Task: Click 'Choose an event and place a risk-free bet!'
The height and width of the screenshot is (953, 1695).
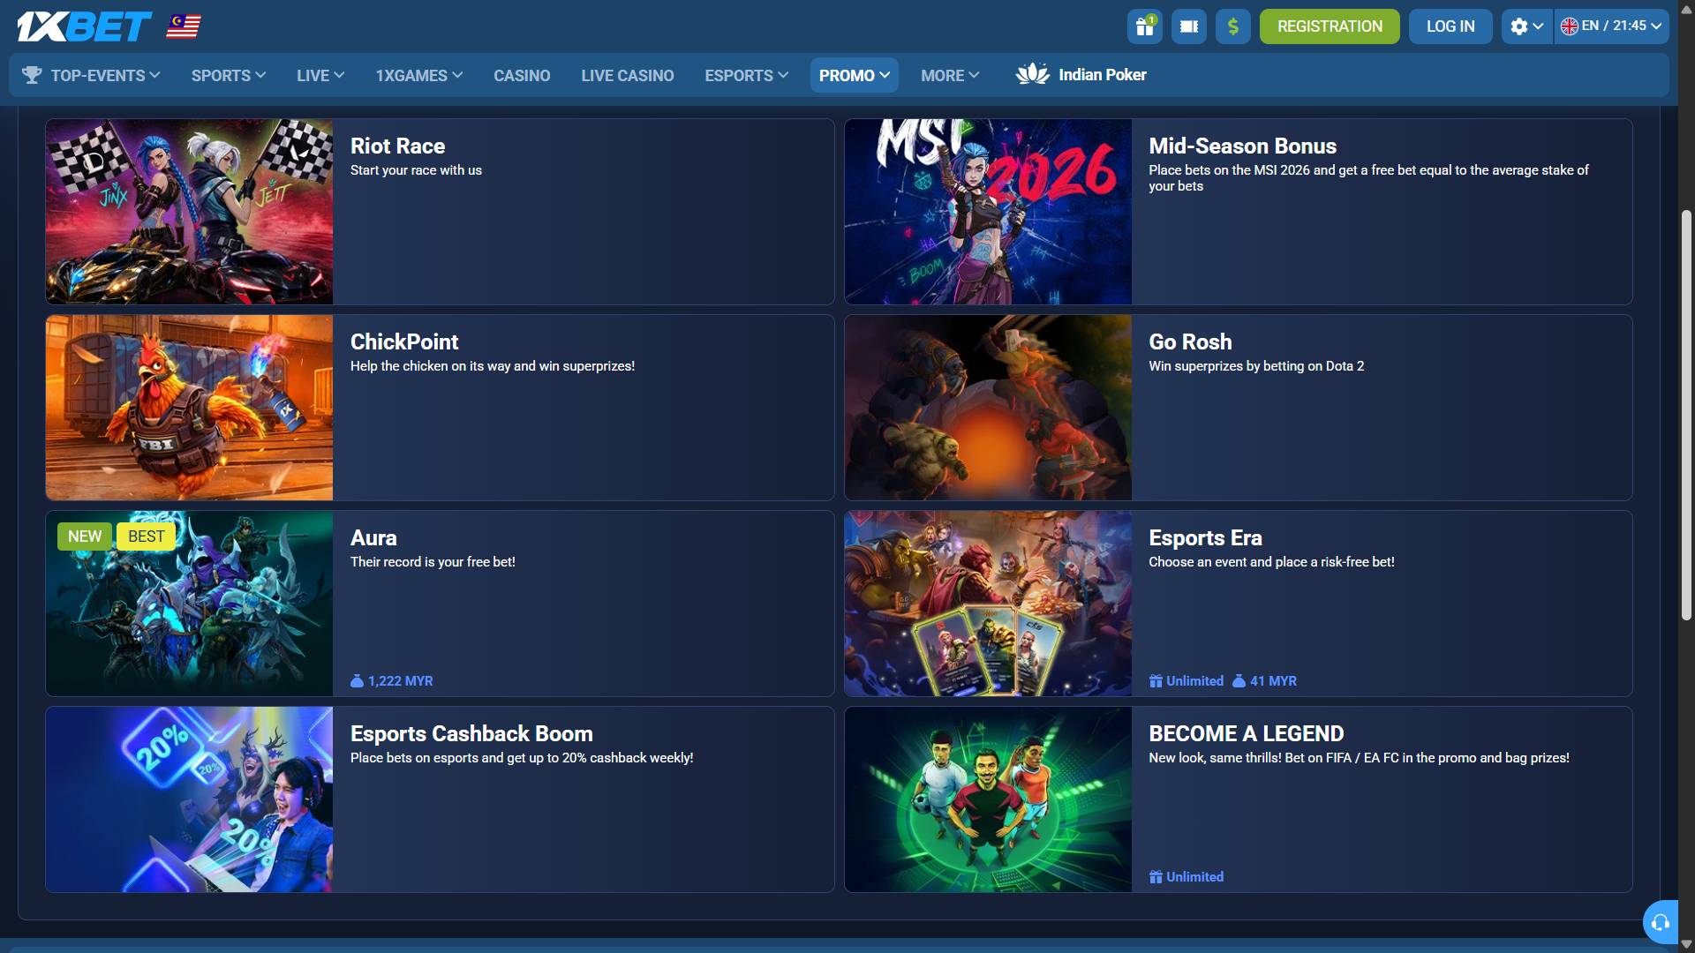Action: (1271, 562)
